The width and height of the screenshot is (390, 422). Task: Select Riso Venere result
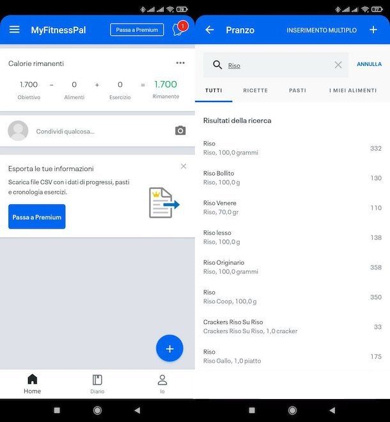click(292, 207)
